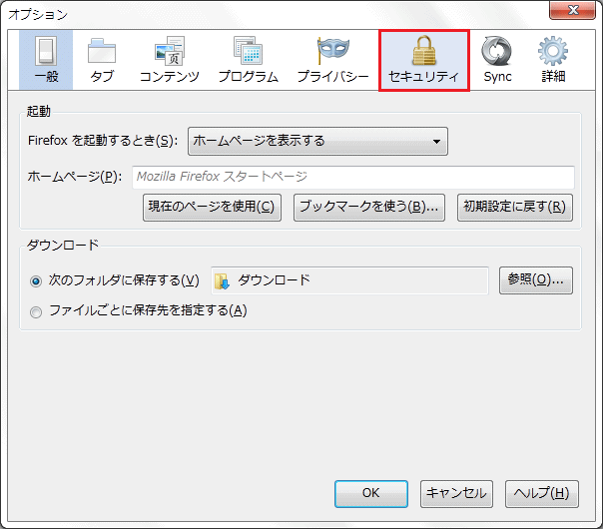Open the セキュリティ (Security) padlock panel
The height and width of the screenshot is (529, 603).
[423, 61]
